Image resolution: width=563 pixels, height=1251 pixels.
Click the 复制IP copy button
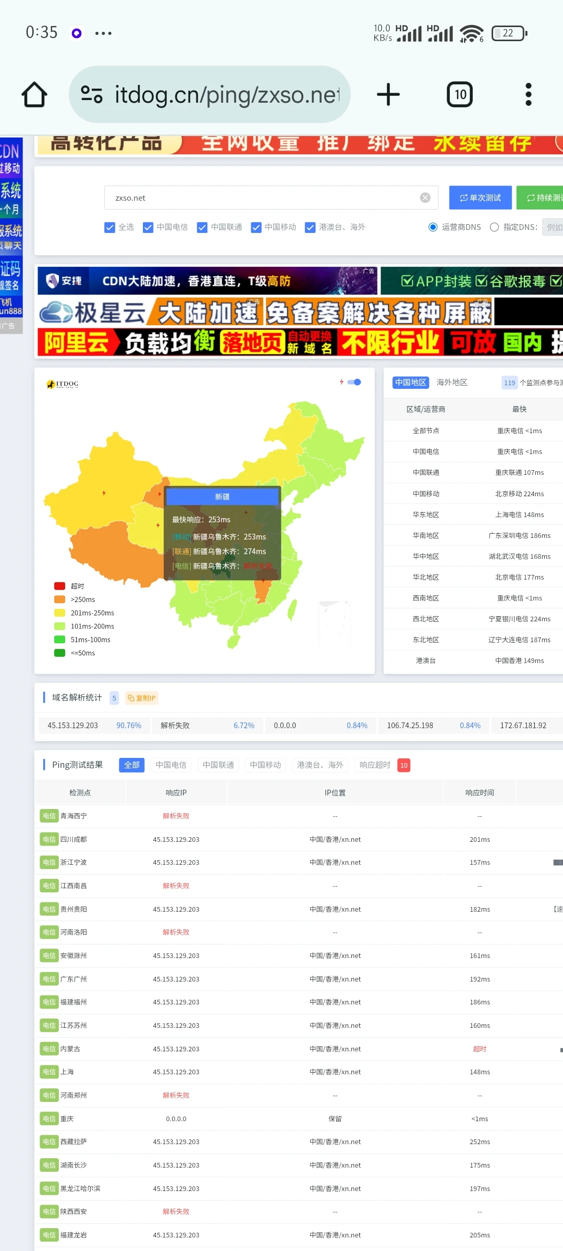click(x=142, y=698)
